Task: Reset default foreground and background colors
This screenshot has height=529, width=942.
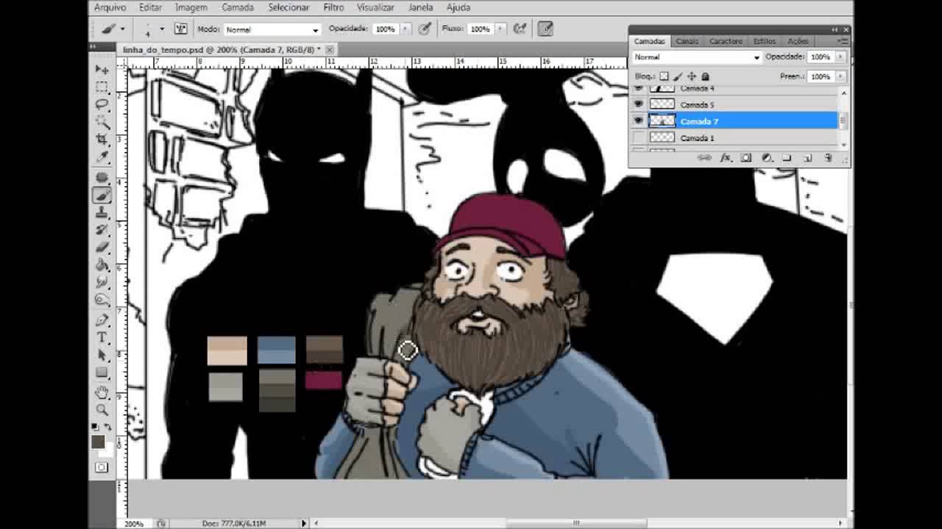Action: (95, 427)
